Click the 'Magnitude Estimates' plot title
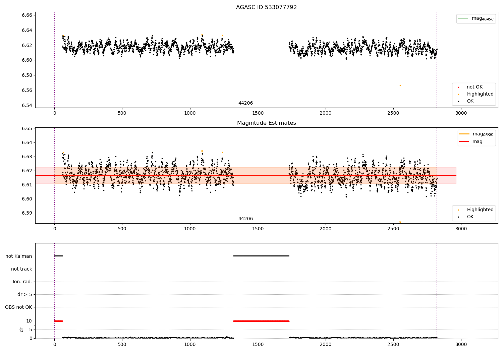This screenshot has height=352, width=503. 266,123
